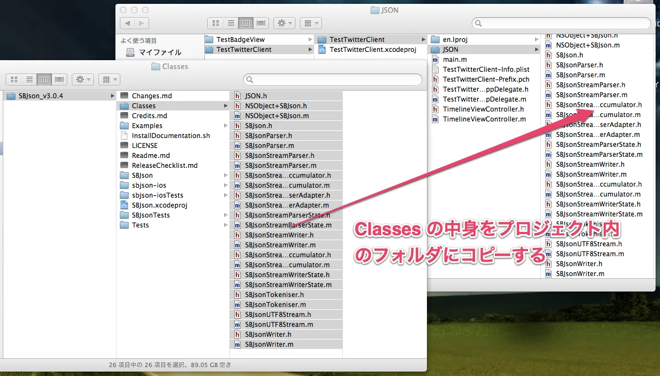Switch the Classes window to icon view

click(14, 79)
